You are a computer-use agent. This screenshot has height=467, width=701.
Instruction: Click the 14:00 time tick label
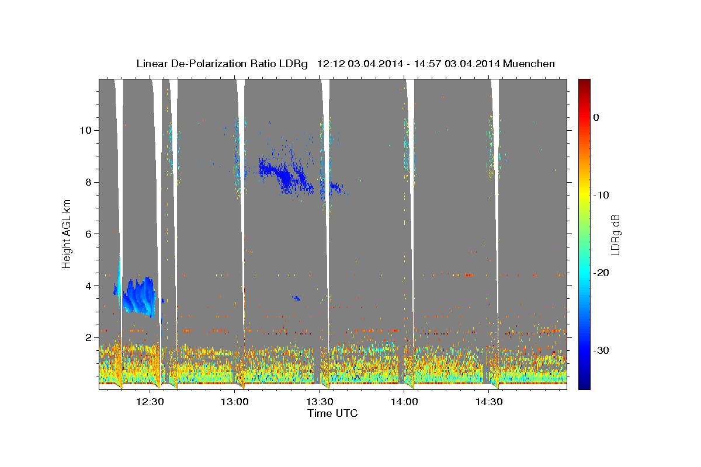[x=404, y=402]
